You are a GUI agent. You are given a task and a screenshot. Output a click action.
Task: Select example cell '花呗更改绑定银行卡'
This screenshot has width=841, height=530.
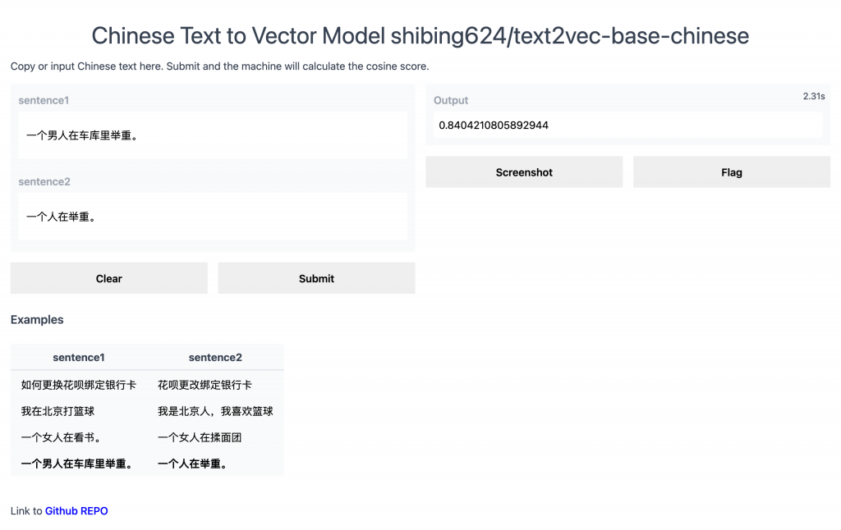205,385
